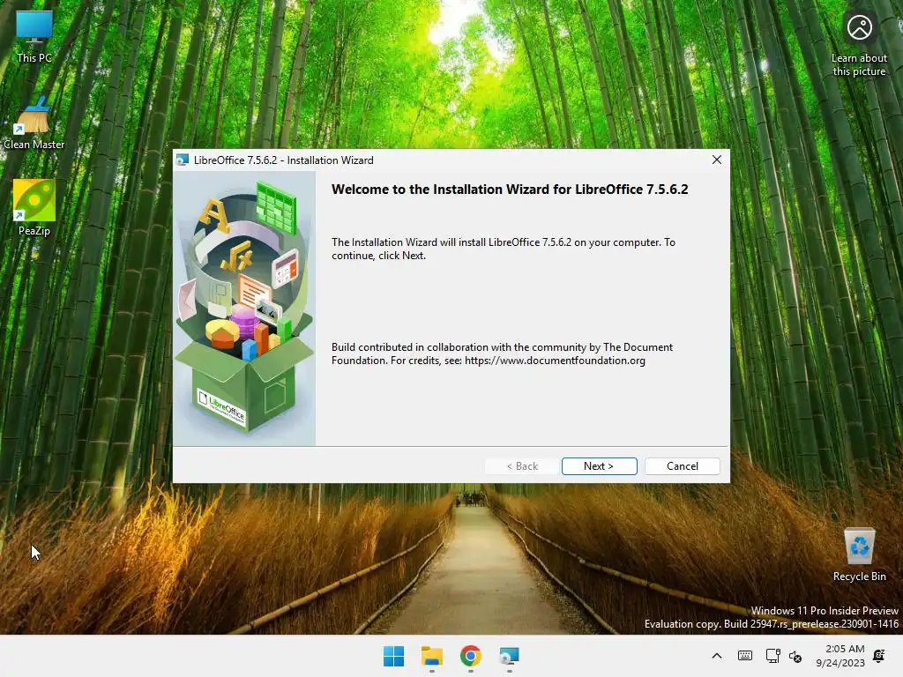Click the welcome heading in the wizard
903x677 pixels.
pyautogui.click(x=510, y=190)
